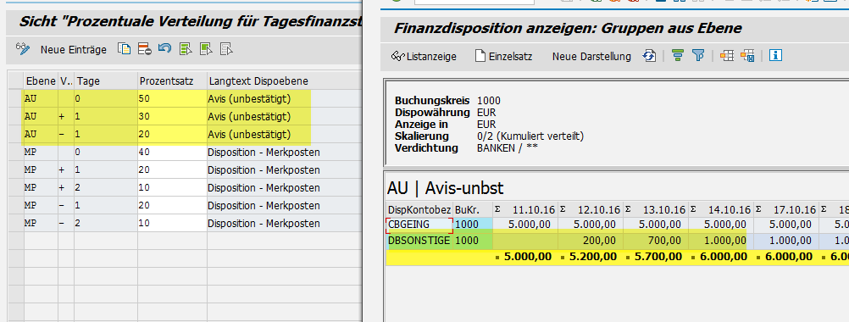This screenshot has width=849, height=322.
Task: Click the delete row icon
Action: (x=145, y=49)
